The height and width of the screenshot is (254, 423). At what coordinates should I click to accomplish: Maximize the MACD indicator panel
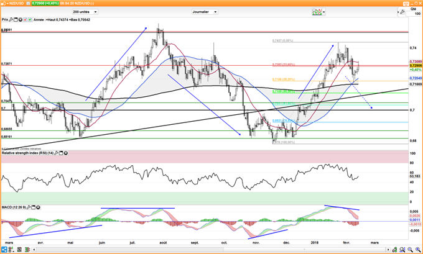pos(34,207)
